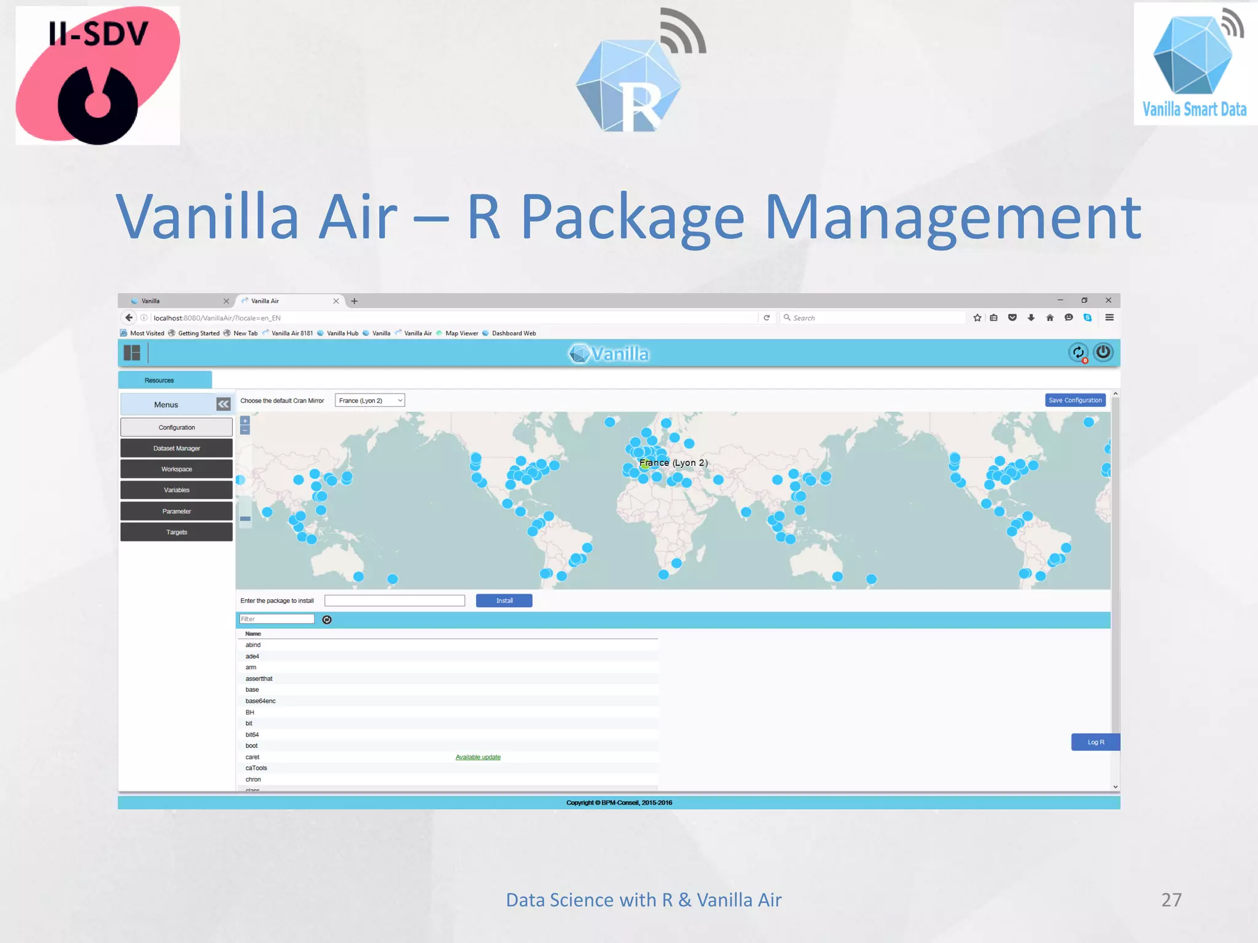Open the Dataset Manager menu item
This screenshot has height=943, width=1258.
pyautogui.click(x=176, y=448)
